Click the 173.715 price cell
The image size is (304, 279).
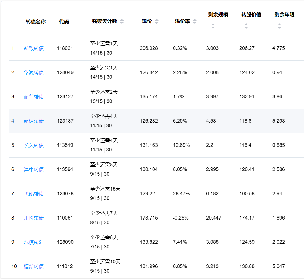[x=149, y=218]
